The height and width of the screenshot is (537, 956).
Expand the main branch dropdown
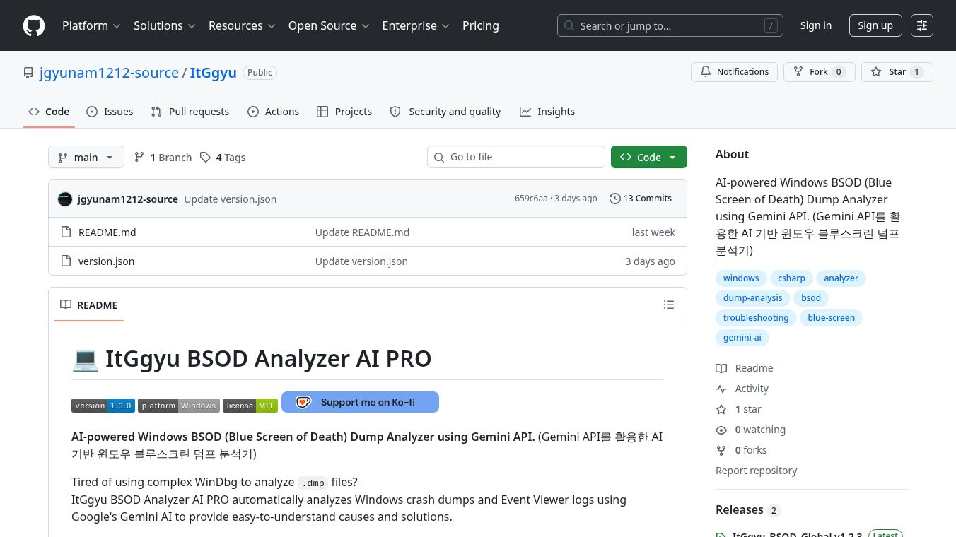click(86, 157)
